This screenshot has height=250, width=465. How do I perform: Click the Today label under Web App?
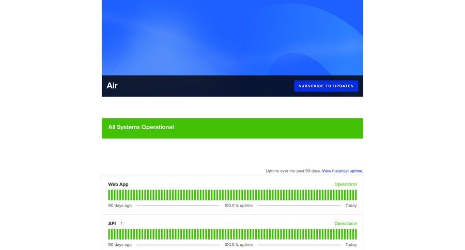(351, 206)
